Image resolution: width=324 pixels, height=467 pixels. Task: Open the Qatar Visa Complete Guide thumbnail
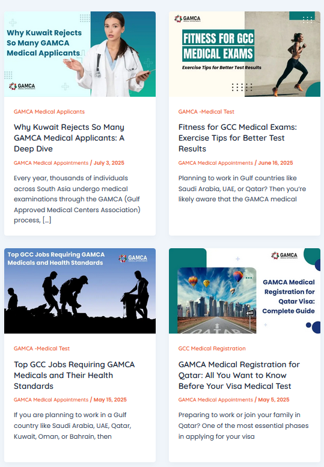[245, 291]
